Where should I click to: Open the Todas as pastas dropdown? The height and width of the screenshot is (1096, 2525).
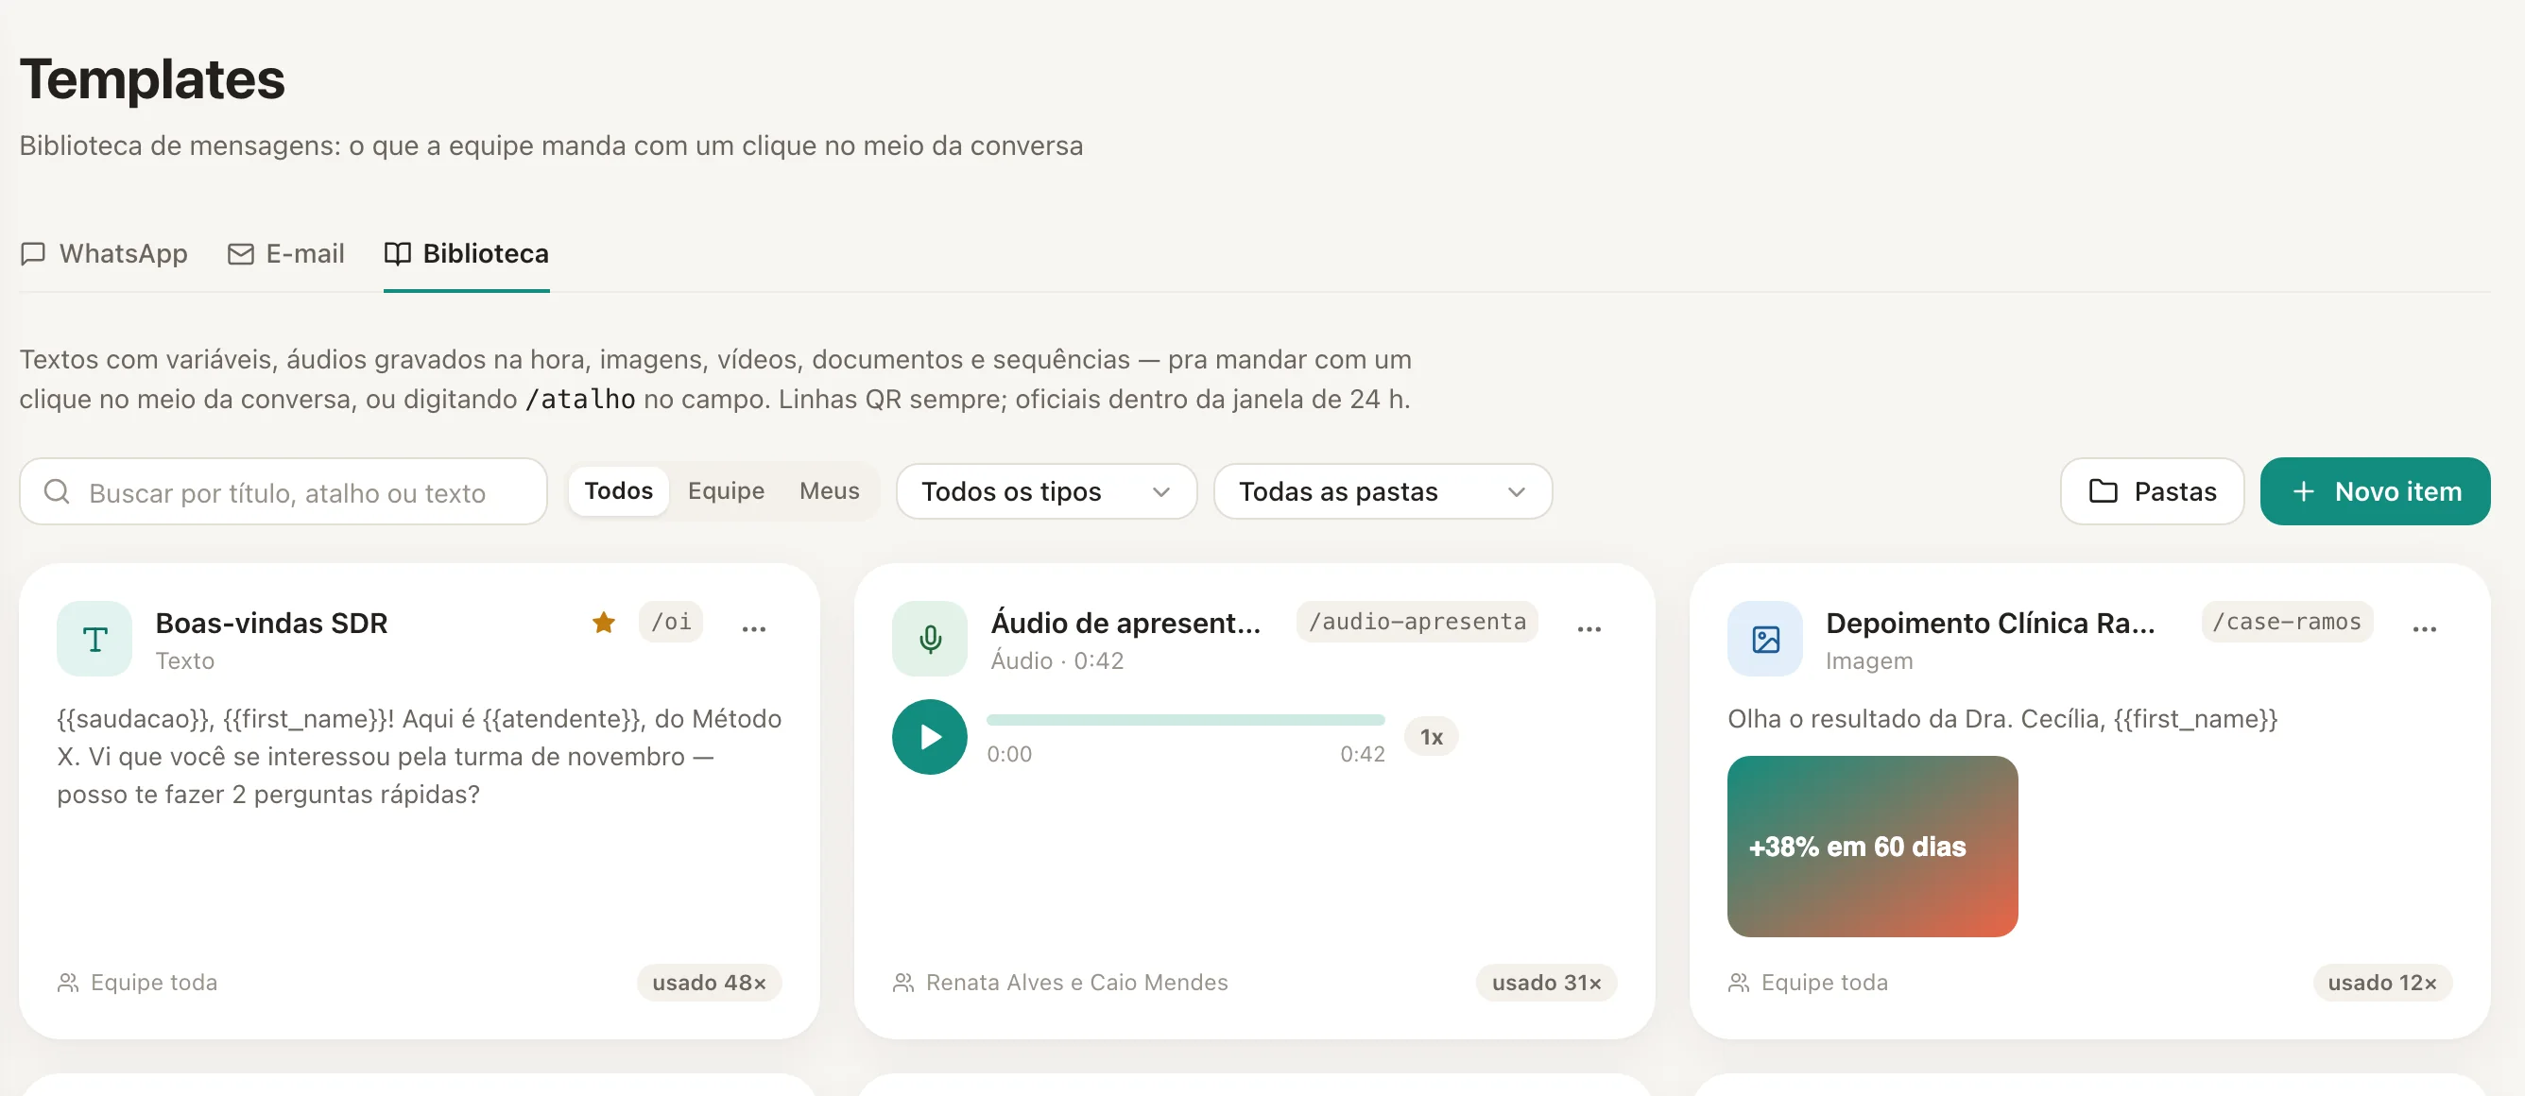click(1383, 491)
